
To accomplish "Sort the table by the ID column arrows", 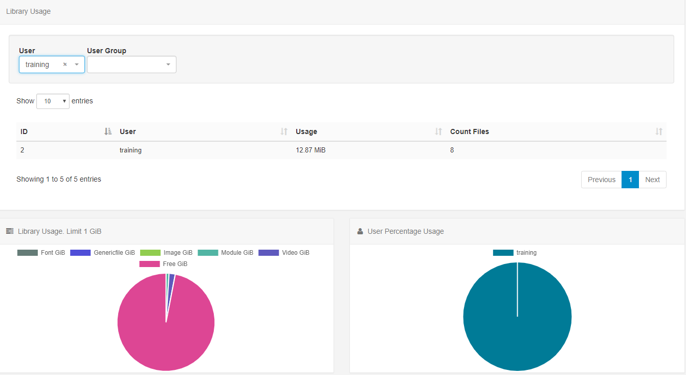I will (107, 131).
